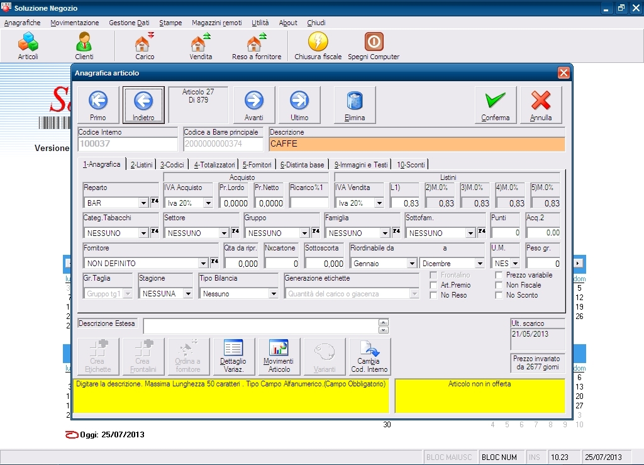Run Chiusura fiscale lightning icon
This screenshot has width=644, height=465.
point(318,45)
